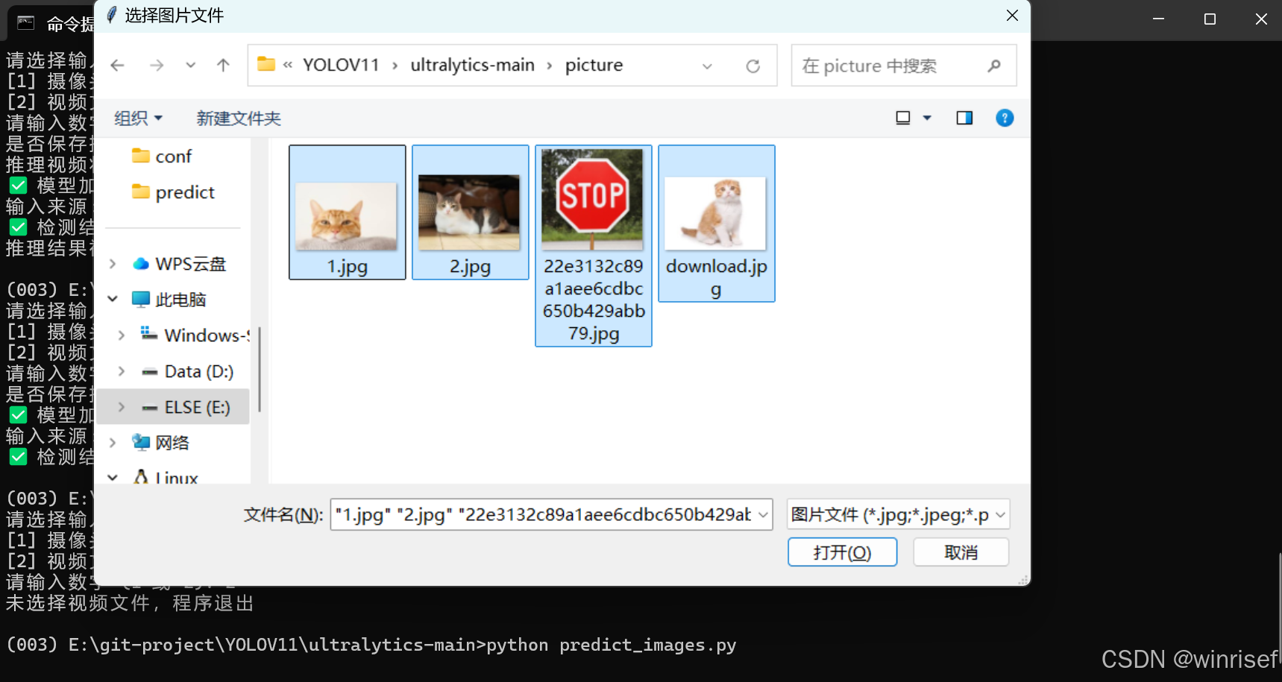The image size is (1282, 682).
Task: Open the 图片文件 file type dropdown
Action: click(x=898, y=514)
